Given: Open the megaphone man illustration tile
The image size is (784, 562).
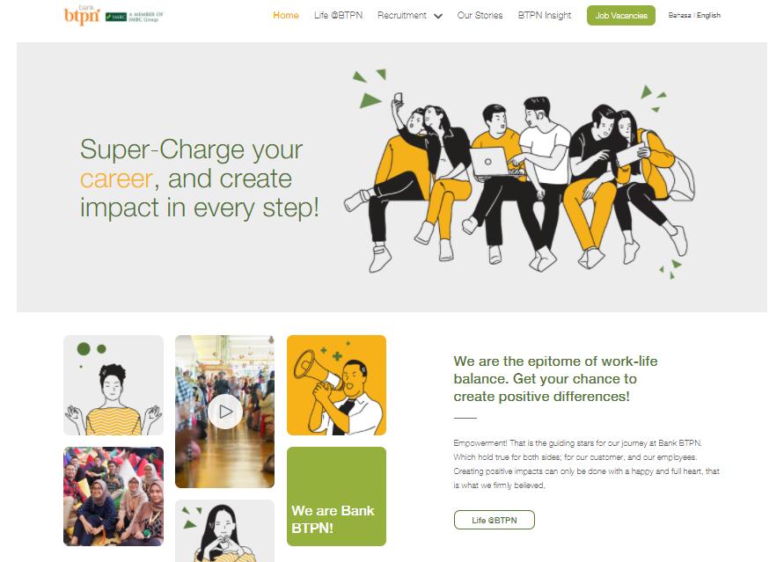Looking at the screenshot, I should coord(336,385).
